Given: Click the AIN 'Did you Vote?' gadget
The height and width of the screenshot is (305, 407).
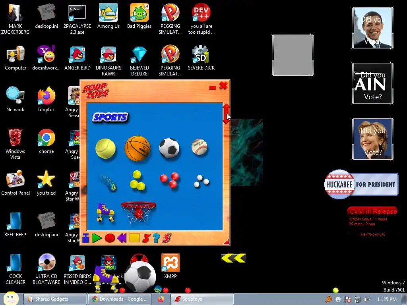Looking at the screenshot, I should point(373,83).
